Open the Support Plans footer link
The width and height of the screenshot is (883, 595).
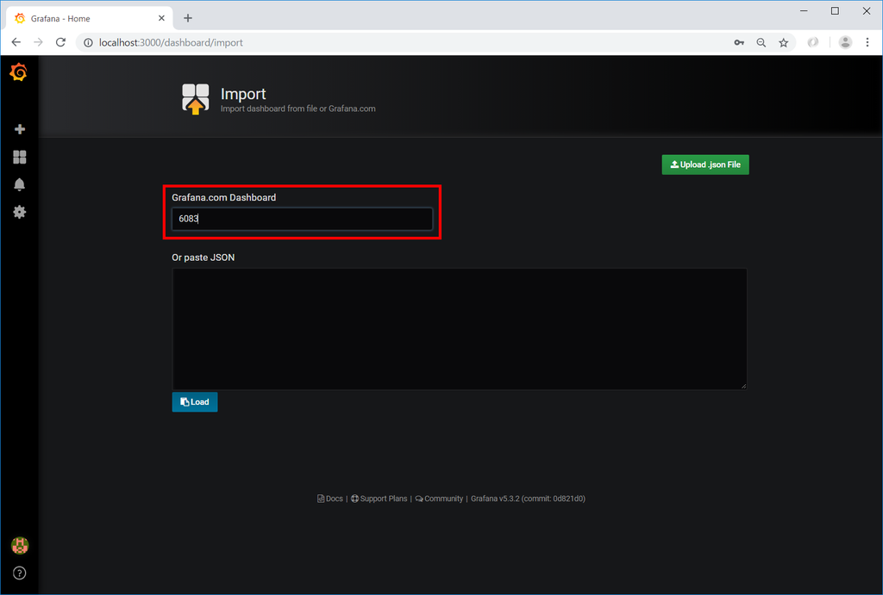point(379,499)
